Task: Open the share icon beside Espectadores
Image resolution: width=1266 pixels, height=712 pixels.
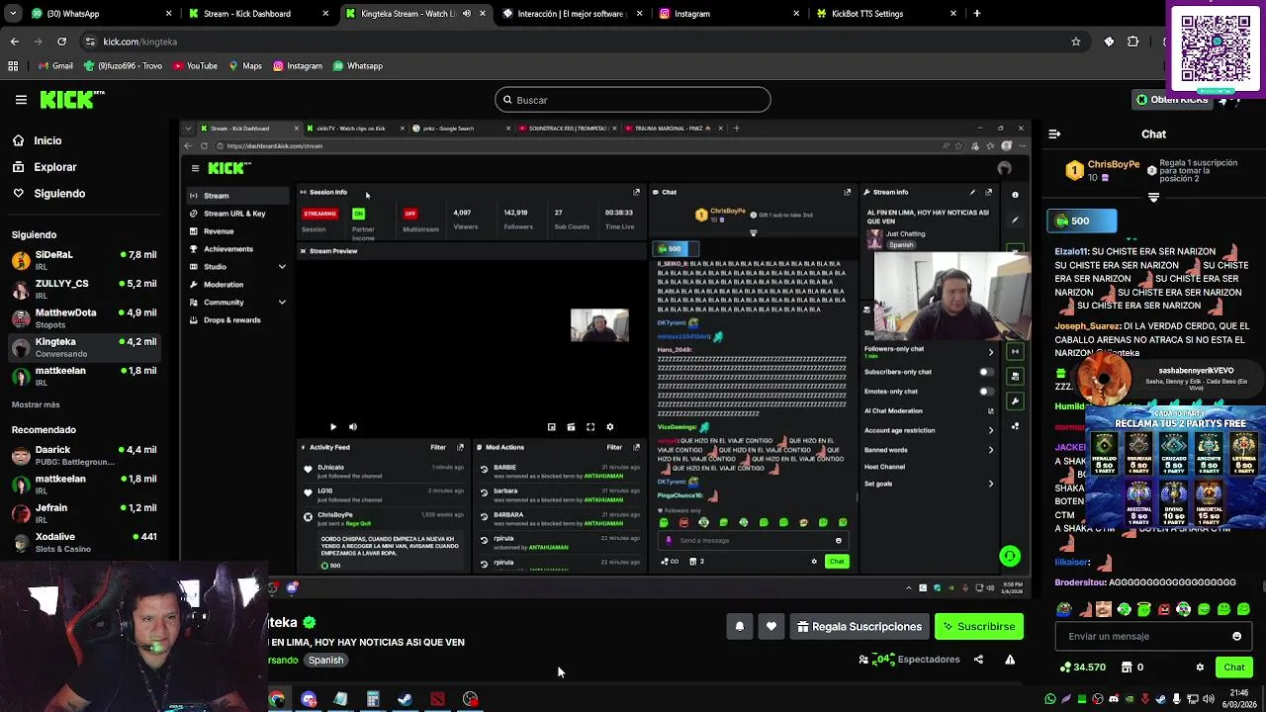Action: [x=978, y=660]
